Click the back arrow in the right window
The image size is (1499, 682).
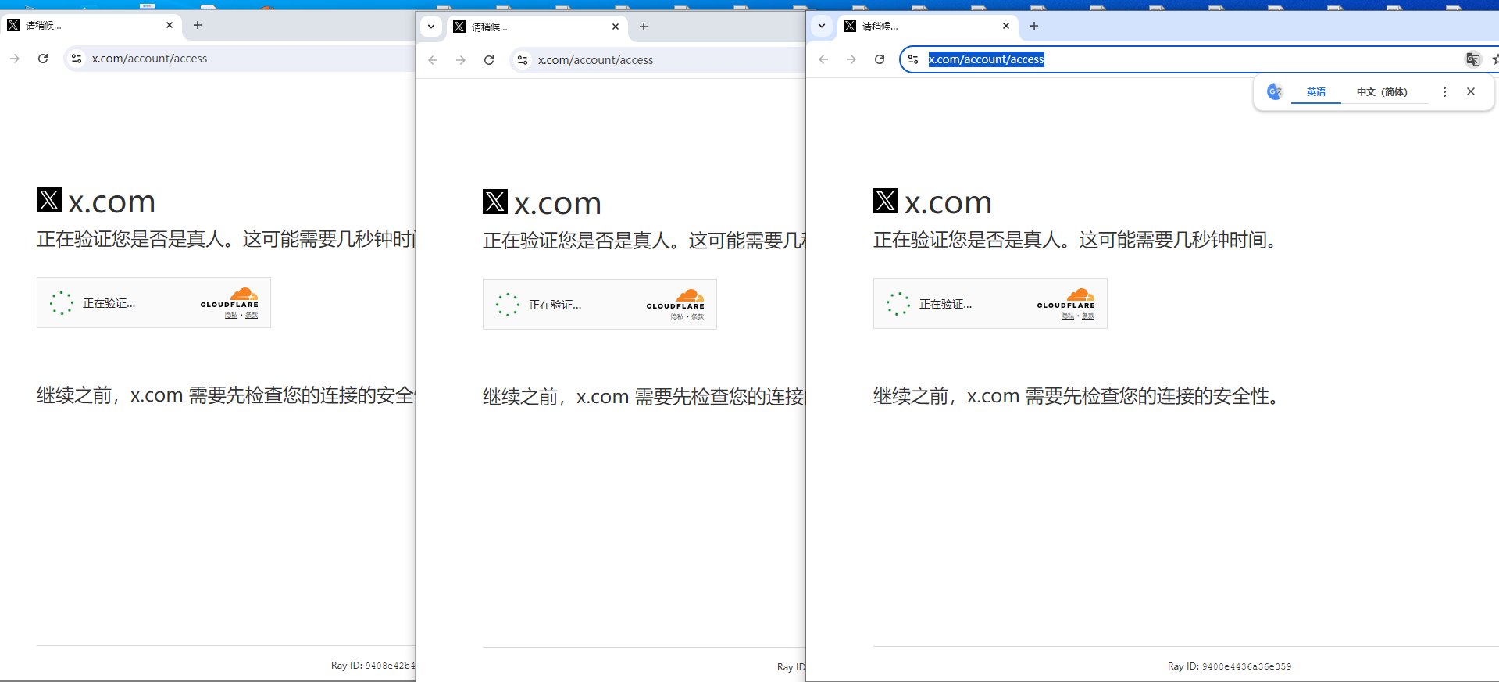[823, 59]
